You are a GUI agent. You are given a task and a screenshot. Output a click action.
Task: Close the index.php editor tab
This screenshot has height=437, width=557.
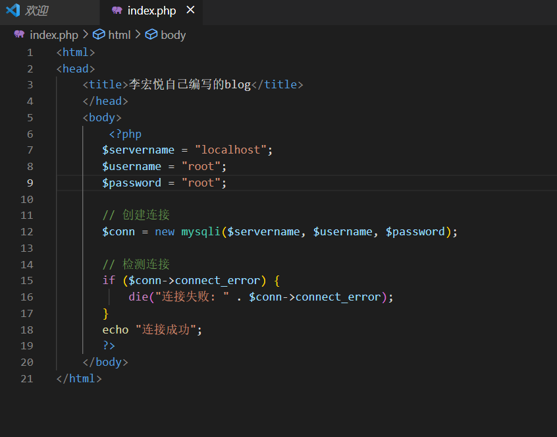pos(190,10)
